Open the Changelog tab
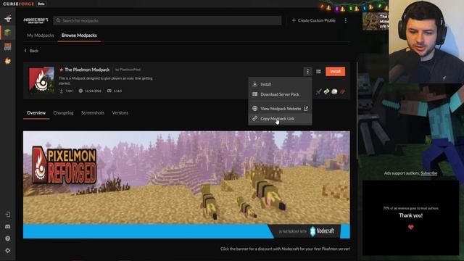The height and width of the screenshot is (261, 464). [63, 113]
